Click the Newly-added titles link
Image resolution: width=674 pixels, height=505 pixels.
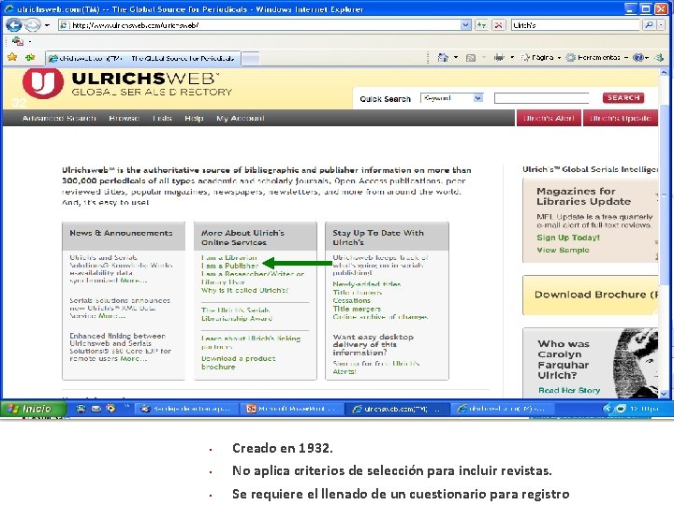click(366, 284)
